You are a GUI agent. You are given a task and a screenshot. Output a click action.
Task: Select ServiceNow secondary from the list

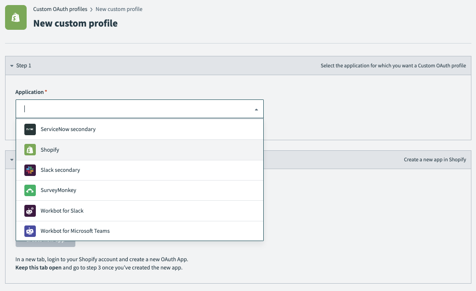pos(68,129)
